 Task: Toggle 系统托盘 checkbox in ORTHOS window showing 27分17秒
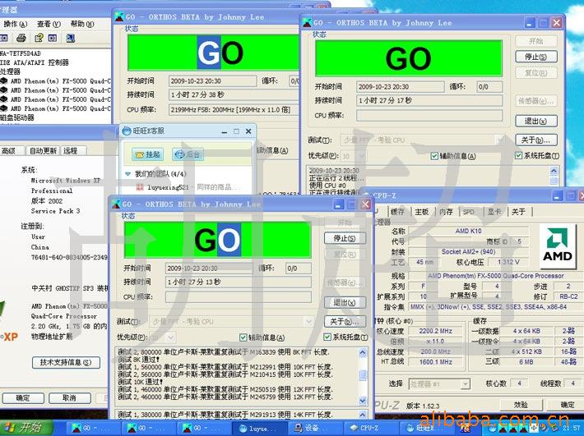518,156
